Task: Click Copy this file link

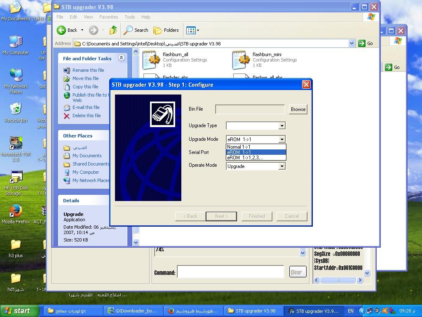Action: (x=85, y=87)
